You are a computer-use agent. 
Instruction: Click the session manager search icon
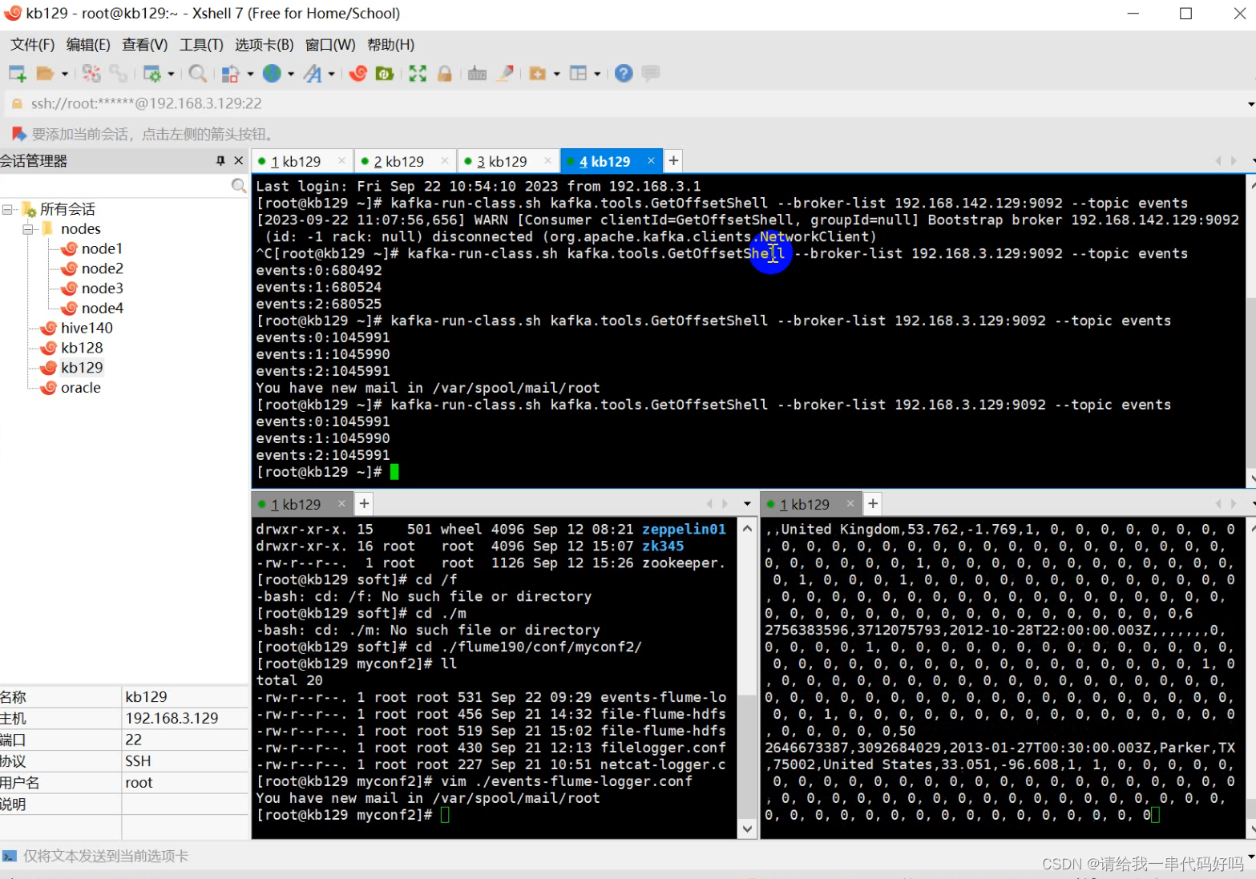tap(238, 186)
